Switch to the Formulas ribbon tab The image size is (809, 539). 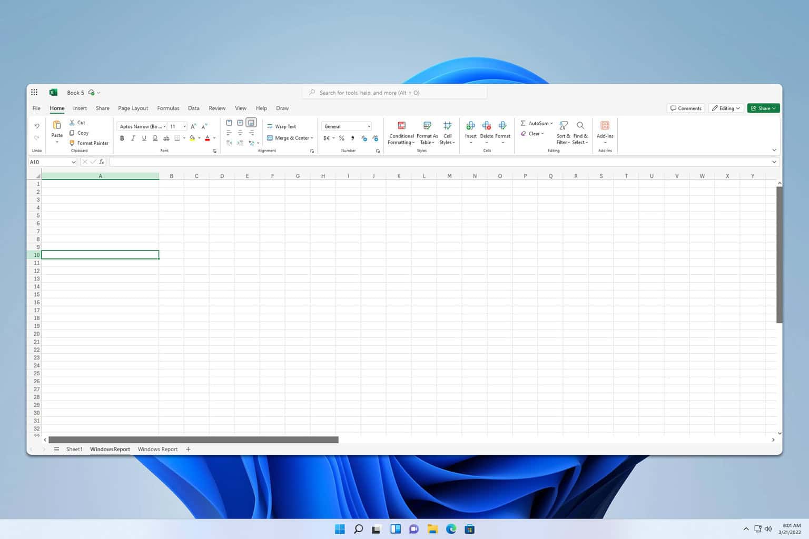[168, 108]
